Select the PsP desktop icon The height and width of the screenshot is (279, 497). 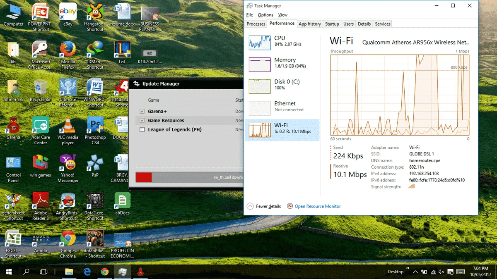coord(95,166)
